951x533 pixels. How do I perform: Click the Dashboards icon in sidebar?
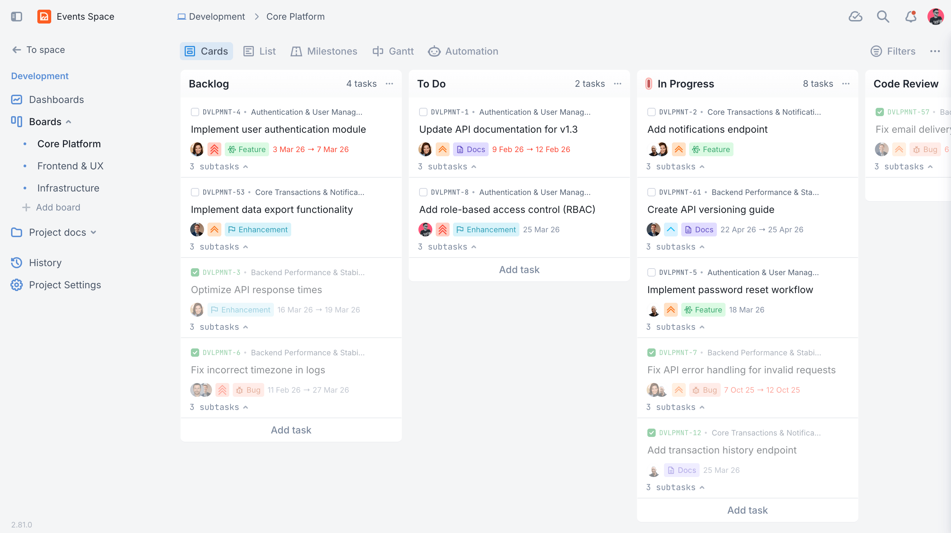(16, 99)
